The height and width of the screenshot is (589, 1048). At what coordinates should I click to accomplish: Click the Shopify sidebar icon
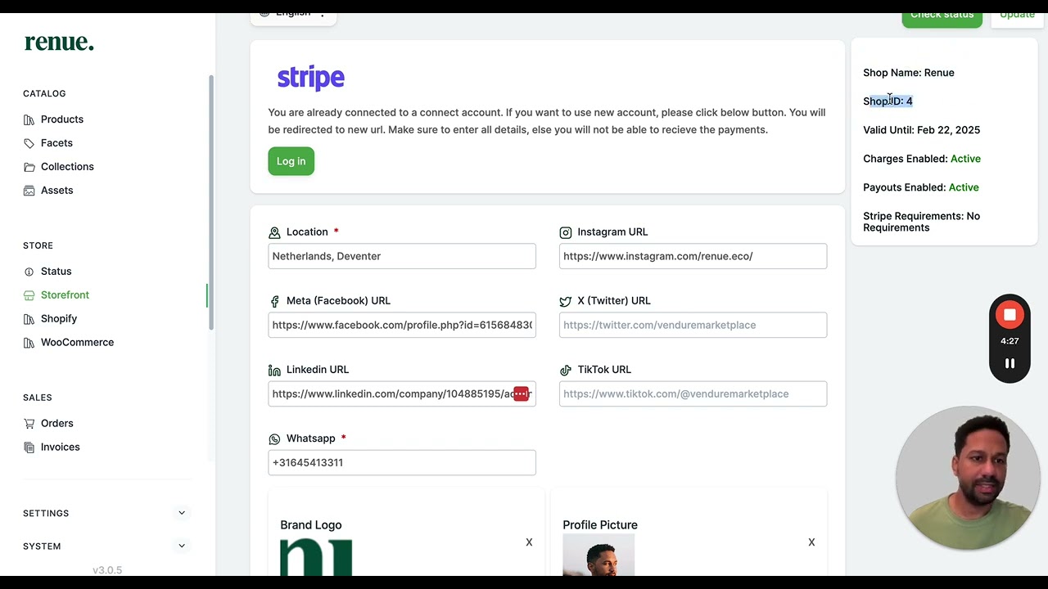point(29,319)
